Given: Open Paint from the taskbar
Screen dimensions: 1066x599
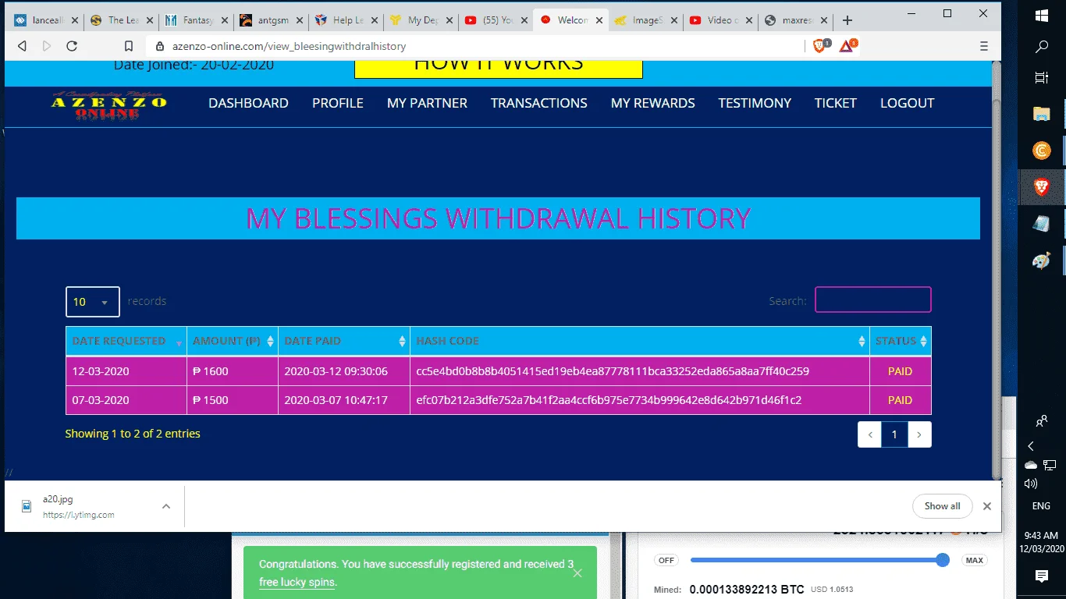Looking at the screenshot, I should click(1042, 261).
